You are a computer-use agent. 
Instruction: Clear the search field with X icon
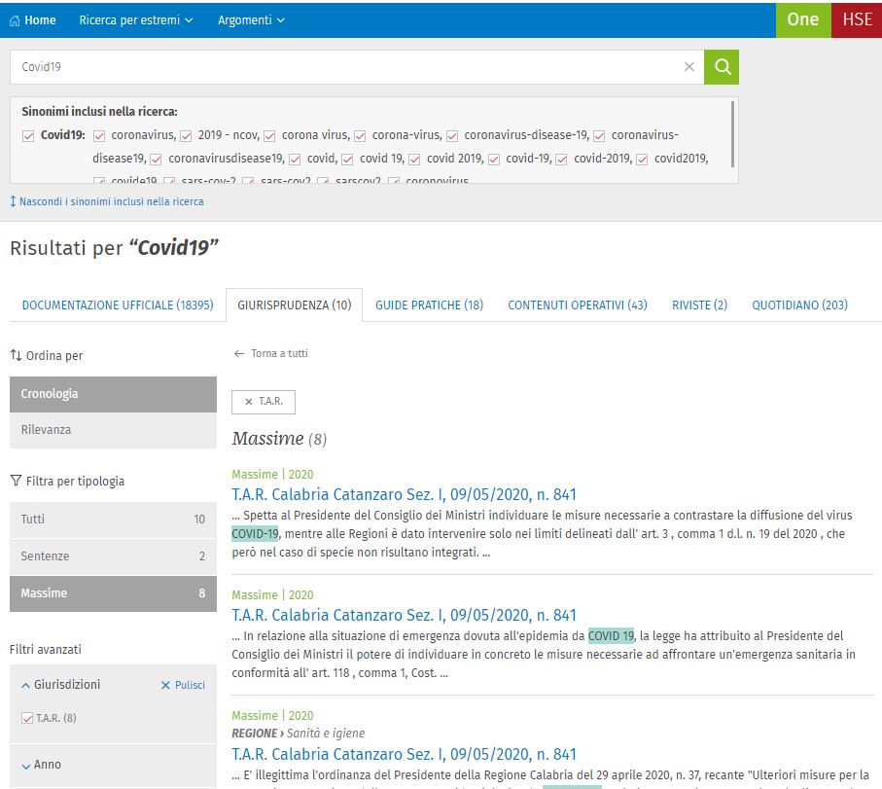point(689,67)
